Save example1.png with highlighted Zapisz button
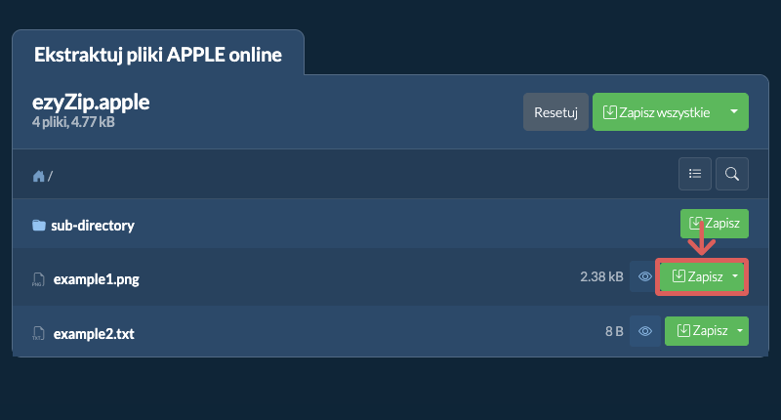The image size is (781, 420). pos(695,276)
